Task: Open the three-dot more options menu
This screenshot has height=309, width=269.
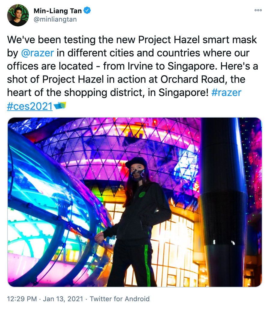Action: pos(258,10)
